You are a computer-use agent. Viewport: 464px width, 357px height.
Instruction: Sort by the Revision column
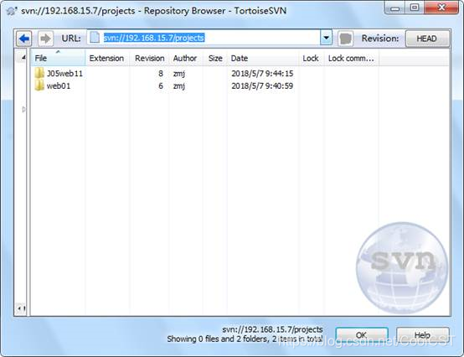click(149, 58)
